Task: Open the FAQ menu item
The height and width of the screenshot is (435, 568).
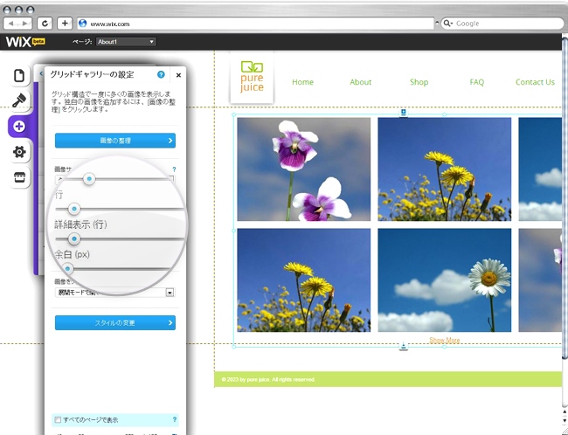Action: point(477,82)
